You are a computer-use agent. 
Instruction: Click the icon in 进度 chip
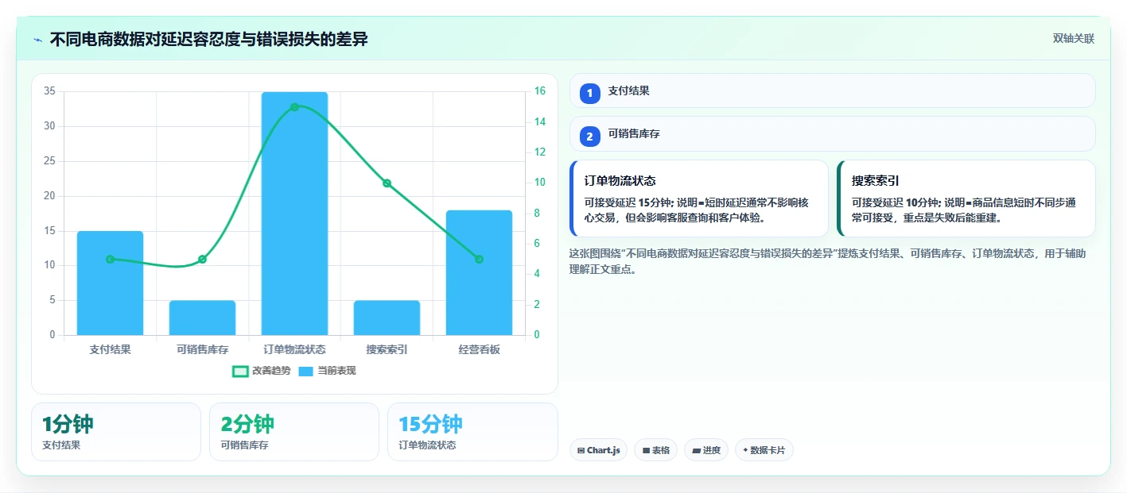tap(697, 450)
